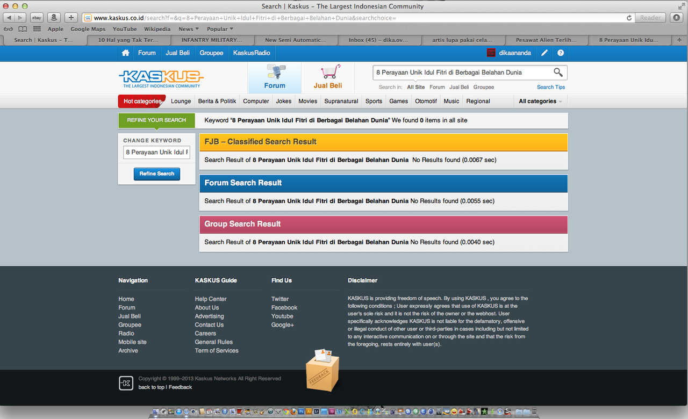688x419 pixels.
Task: Select the Jual Beli cart tab
Action: pyautogui.click(x=328, y=78)
